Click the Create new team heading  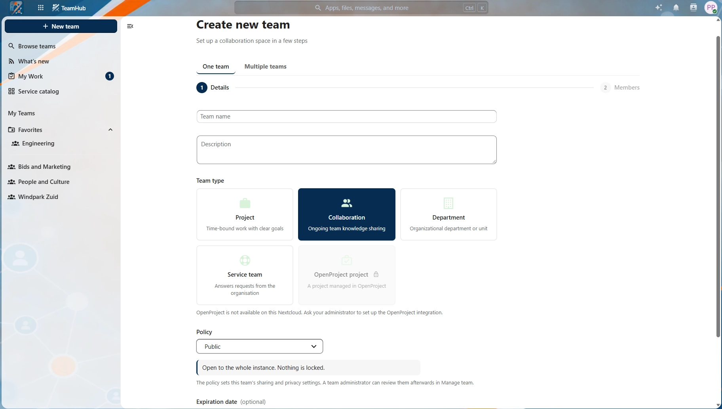(243, 25)
